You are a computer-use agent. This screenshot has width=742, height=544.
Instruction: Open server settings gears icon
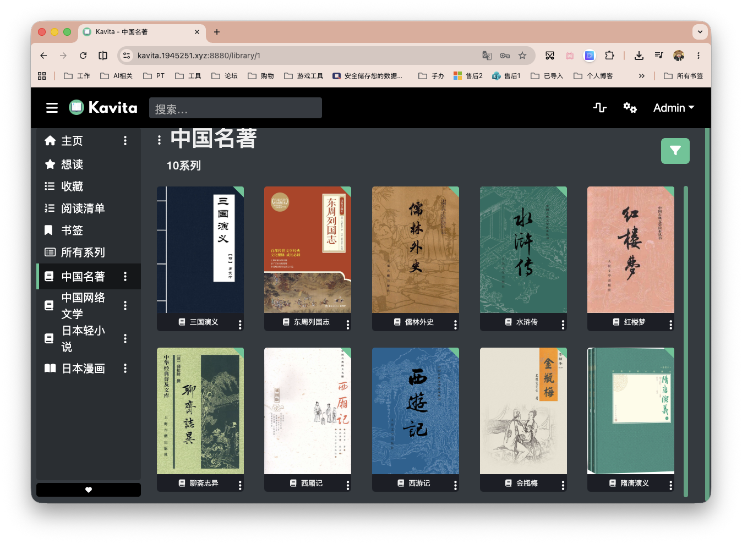[630, 108]
